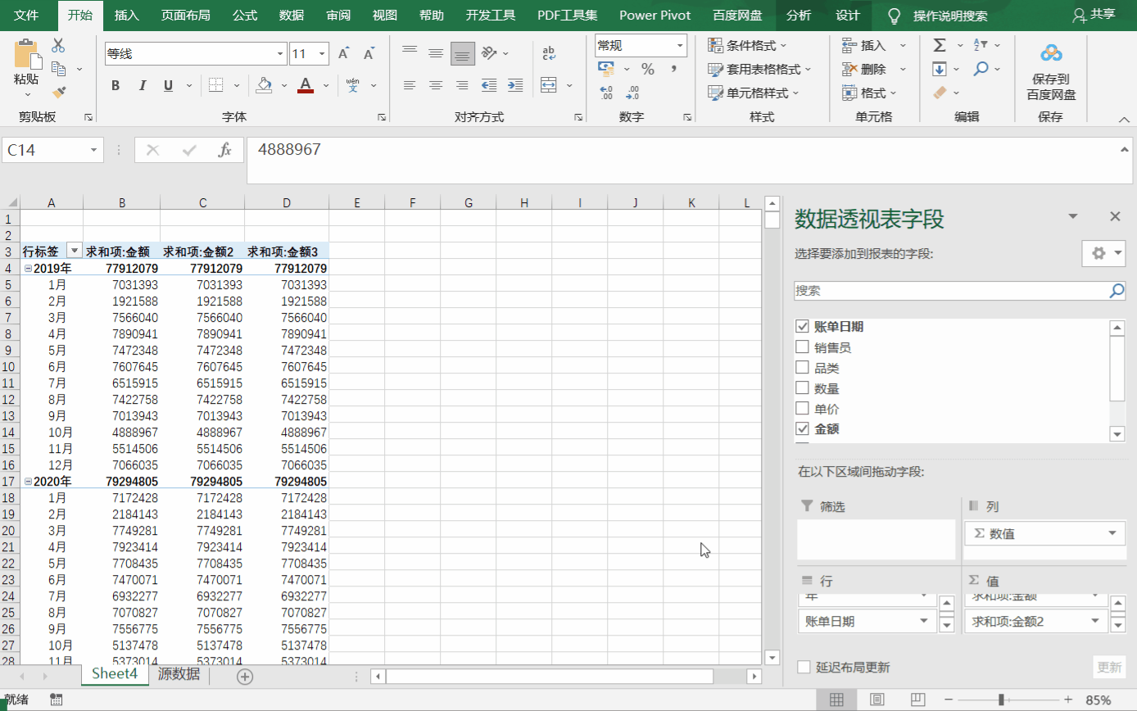Open the font size dropdown

tap(321, 54)
